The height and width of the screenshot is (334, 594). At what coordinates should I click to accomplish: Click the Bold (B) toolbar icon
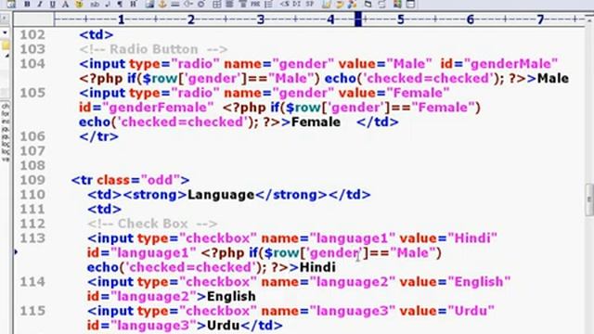(x=27, y=4)
